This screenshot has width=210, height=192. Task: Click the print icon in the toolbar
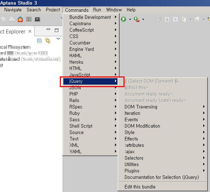[x=12, y=19]
